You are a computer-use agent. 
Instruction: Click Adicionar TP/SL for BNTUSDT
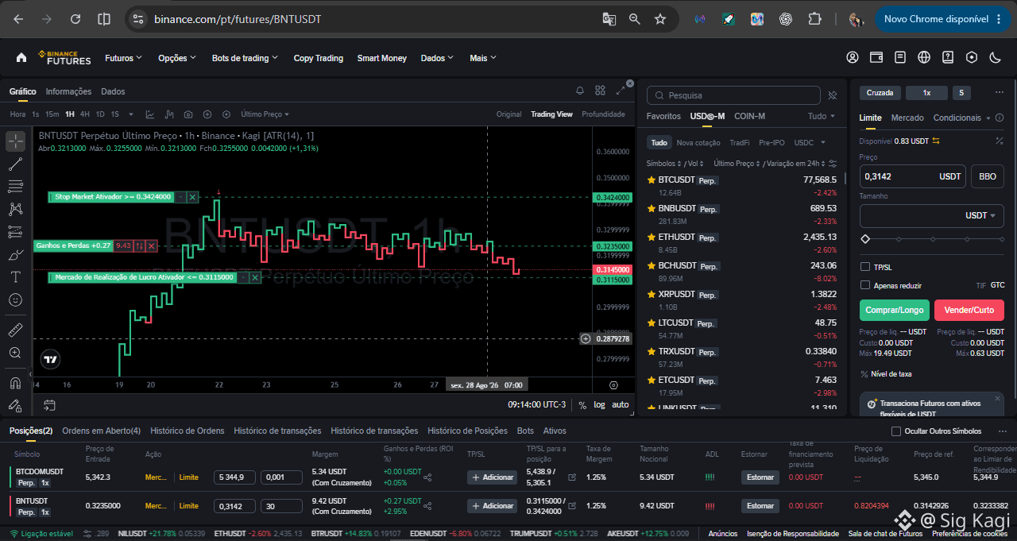[x=493, y=506]
